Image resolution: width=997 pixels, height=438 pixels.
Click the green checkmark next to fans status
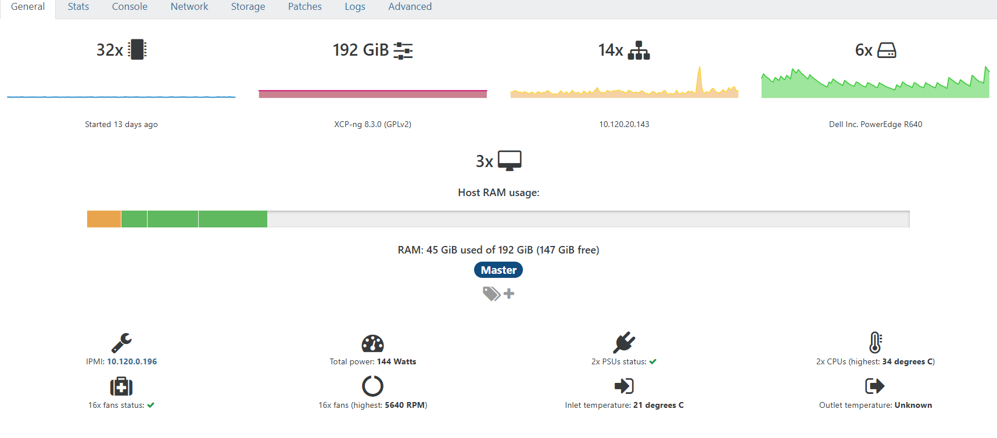coord(150,405)
